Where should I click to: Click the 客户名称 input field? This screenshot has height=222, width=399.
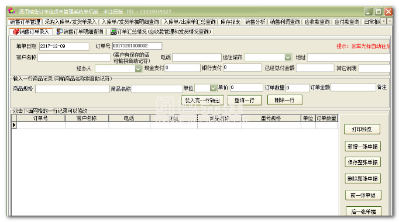[74, 57]
